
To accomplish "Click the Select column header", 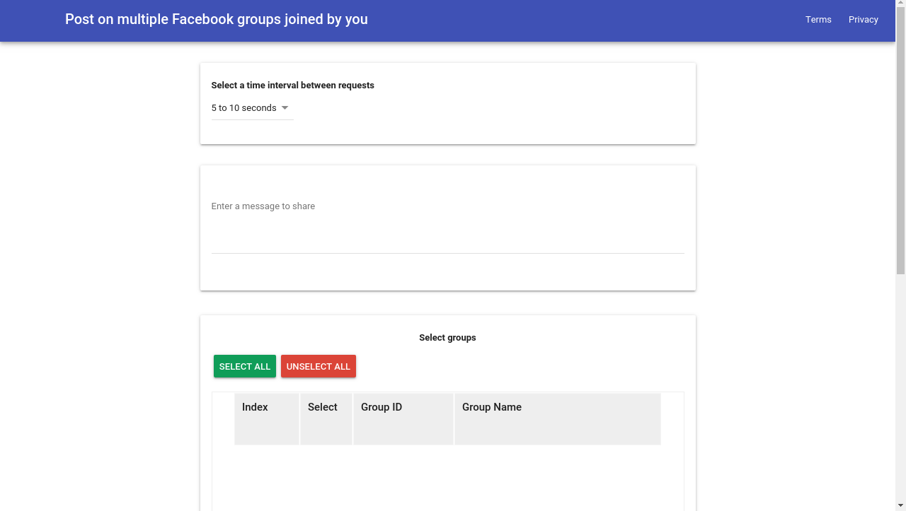I will [x=326, y=419].
